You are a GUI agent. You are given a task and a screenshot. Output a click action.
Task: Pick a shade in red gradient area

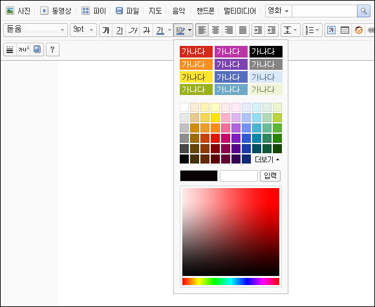[x=231, y=232]
